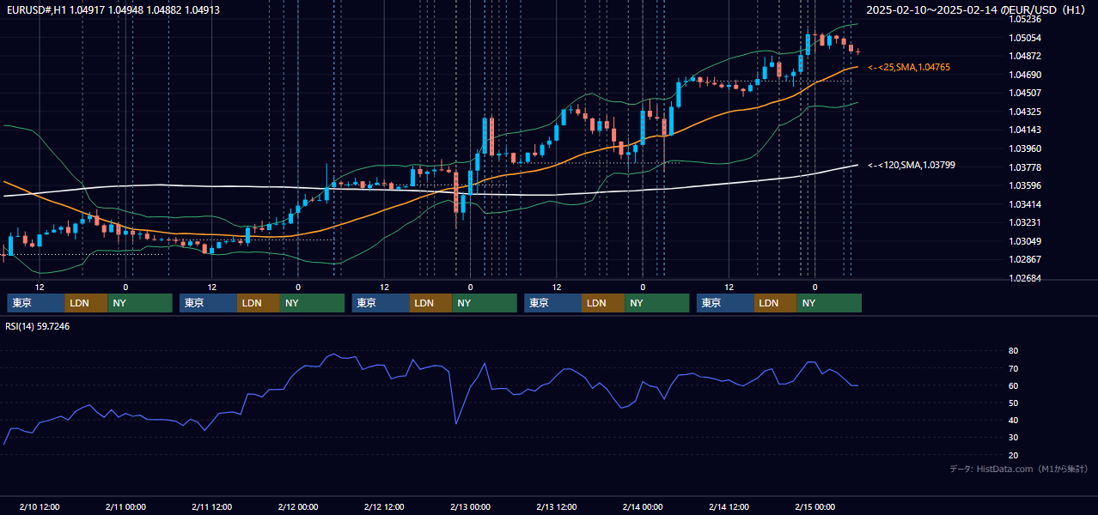Click the price axis value 1.03960
This screenshot has height=515, width=1098.
tap(1024, 148)
